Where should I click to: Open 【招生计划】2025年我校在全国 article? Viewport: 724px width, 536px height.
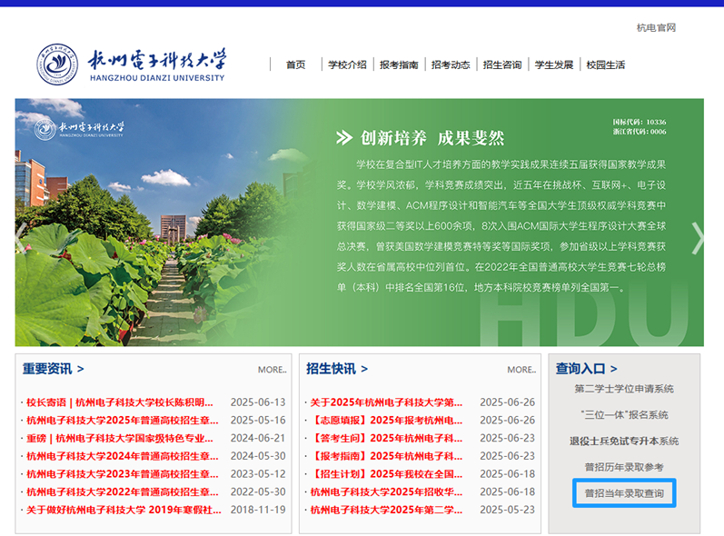pyautogui.click(x=386, y=474)
